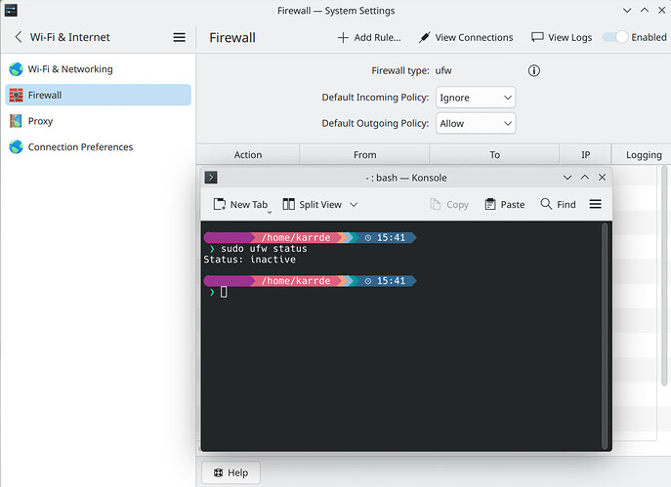Toggle the firewall Enabled switch
Image resolution: width=671 pixels, height=487 pixels.
pos(615,37)
